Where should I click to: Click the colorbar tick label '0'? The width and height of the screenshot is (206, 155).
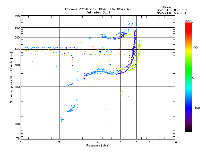[193, 78]
